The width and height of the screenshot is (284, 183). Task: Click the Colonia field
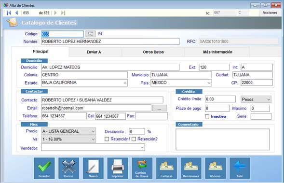pyautogui.click(x=84, y=75)
